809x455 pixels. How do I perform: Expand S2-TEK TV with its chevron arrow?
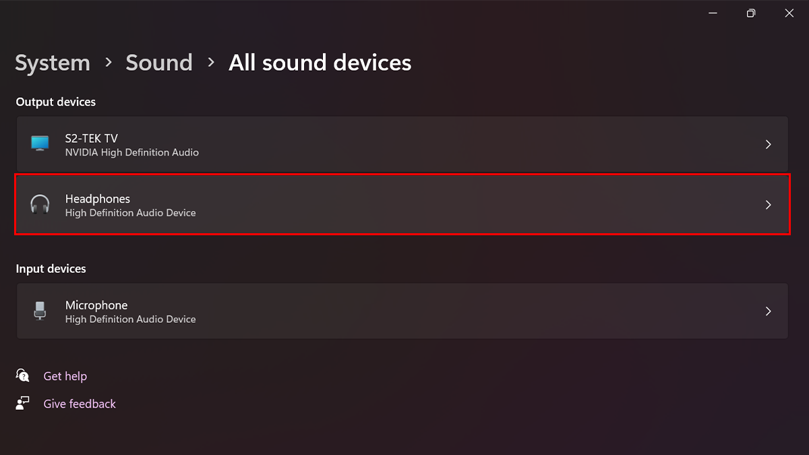click(x=768, y=144)
